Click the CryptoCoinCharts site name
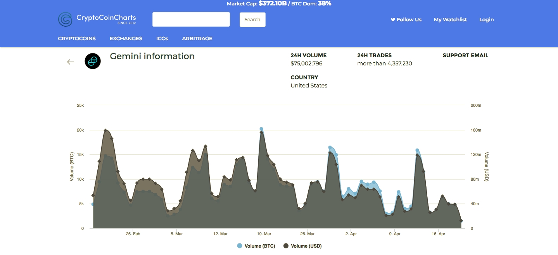Image resolution: width=558 pixels, height=255 pixels. point(106,17)
